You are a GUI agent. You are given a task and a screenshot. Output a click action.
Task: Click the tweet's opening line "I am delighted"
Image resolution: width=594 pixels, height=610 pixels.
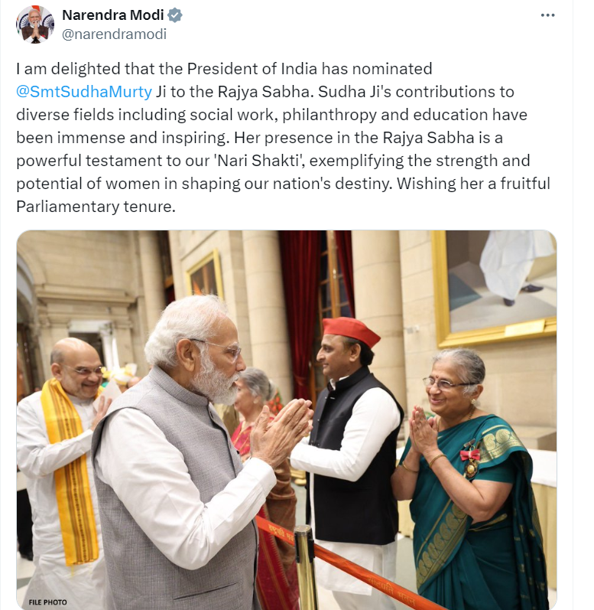68,69
